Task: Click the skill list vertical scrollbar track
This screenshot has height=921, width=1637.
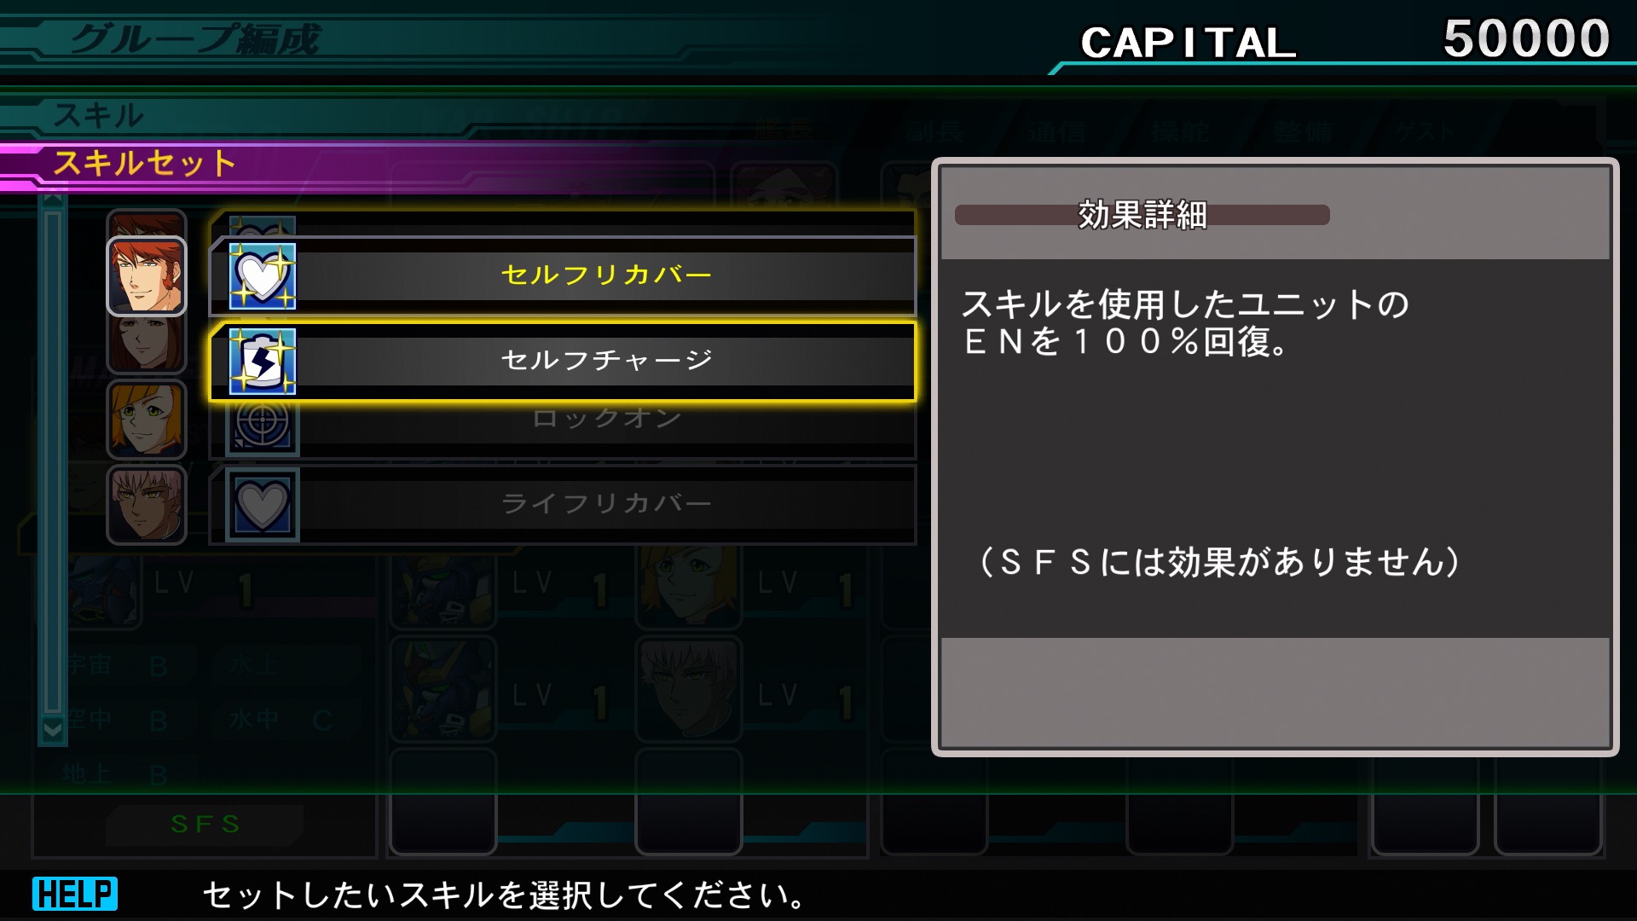Action: (53, 460)
